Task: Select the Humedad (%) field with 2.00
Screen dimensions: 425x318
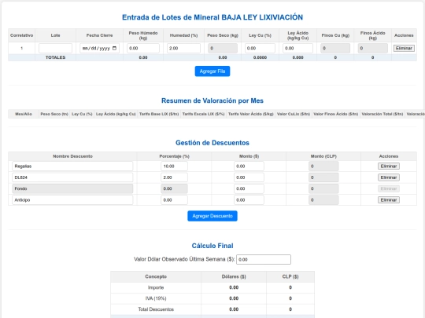Action: coord(183,48)
